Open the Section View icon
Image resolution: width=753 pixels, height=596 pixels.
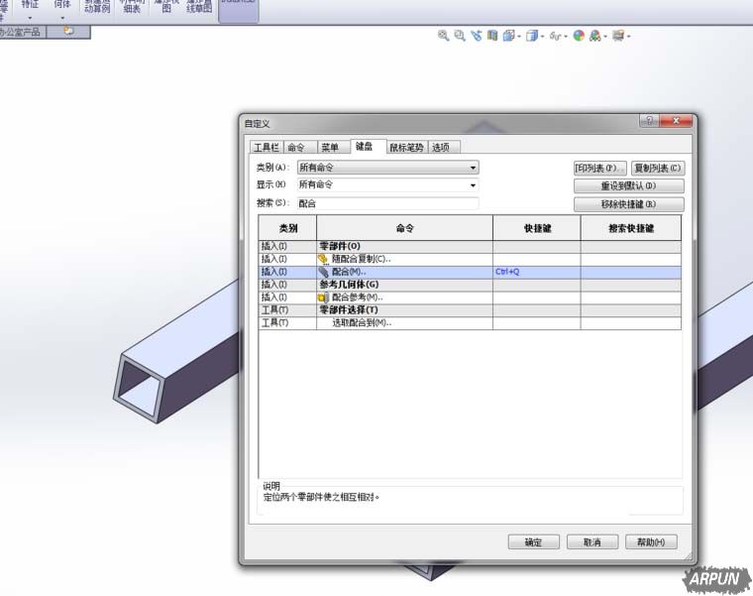coord(492,36)
